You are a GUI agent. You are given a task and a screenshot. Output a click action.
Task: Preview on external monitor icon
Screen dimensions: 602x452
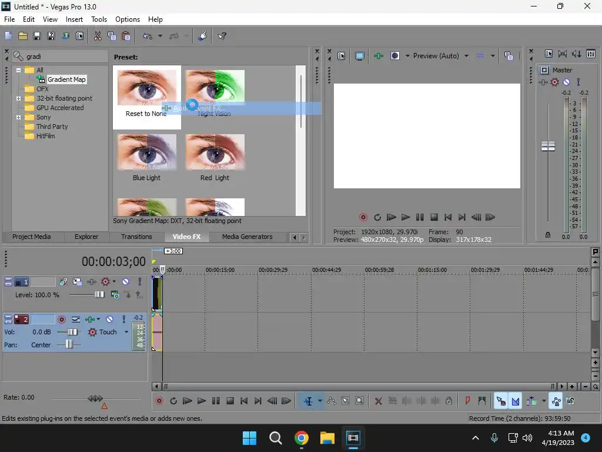(x=360, y=56)
